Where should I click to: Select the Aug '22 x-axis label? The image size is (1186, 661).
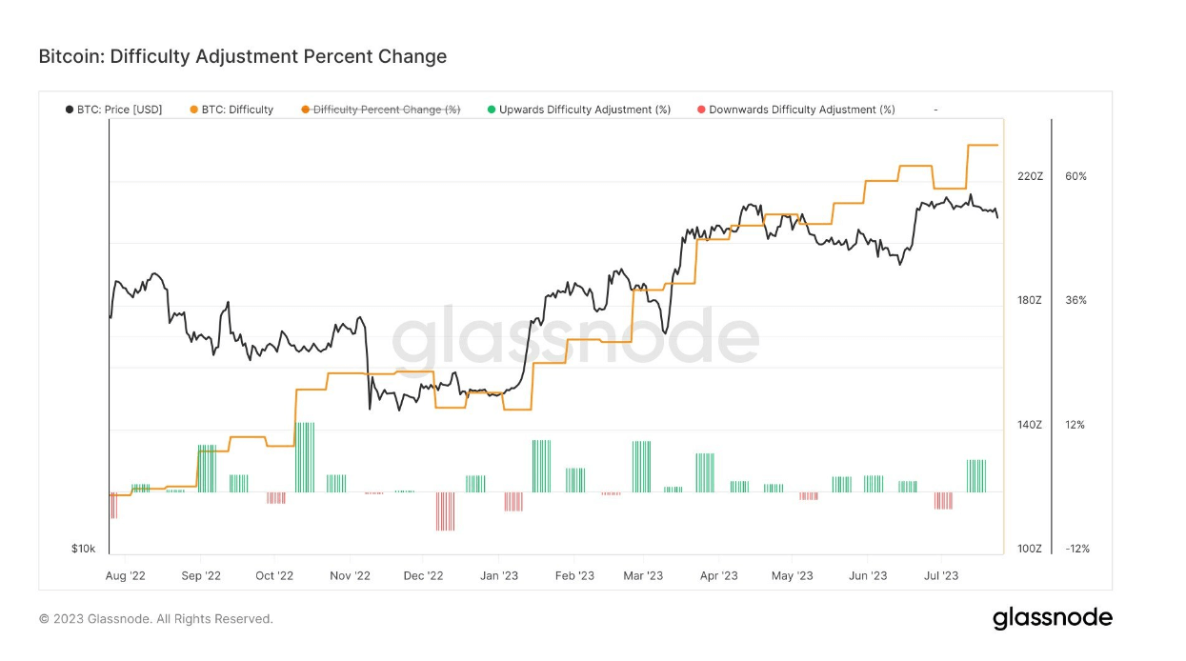point(125,575)
